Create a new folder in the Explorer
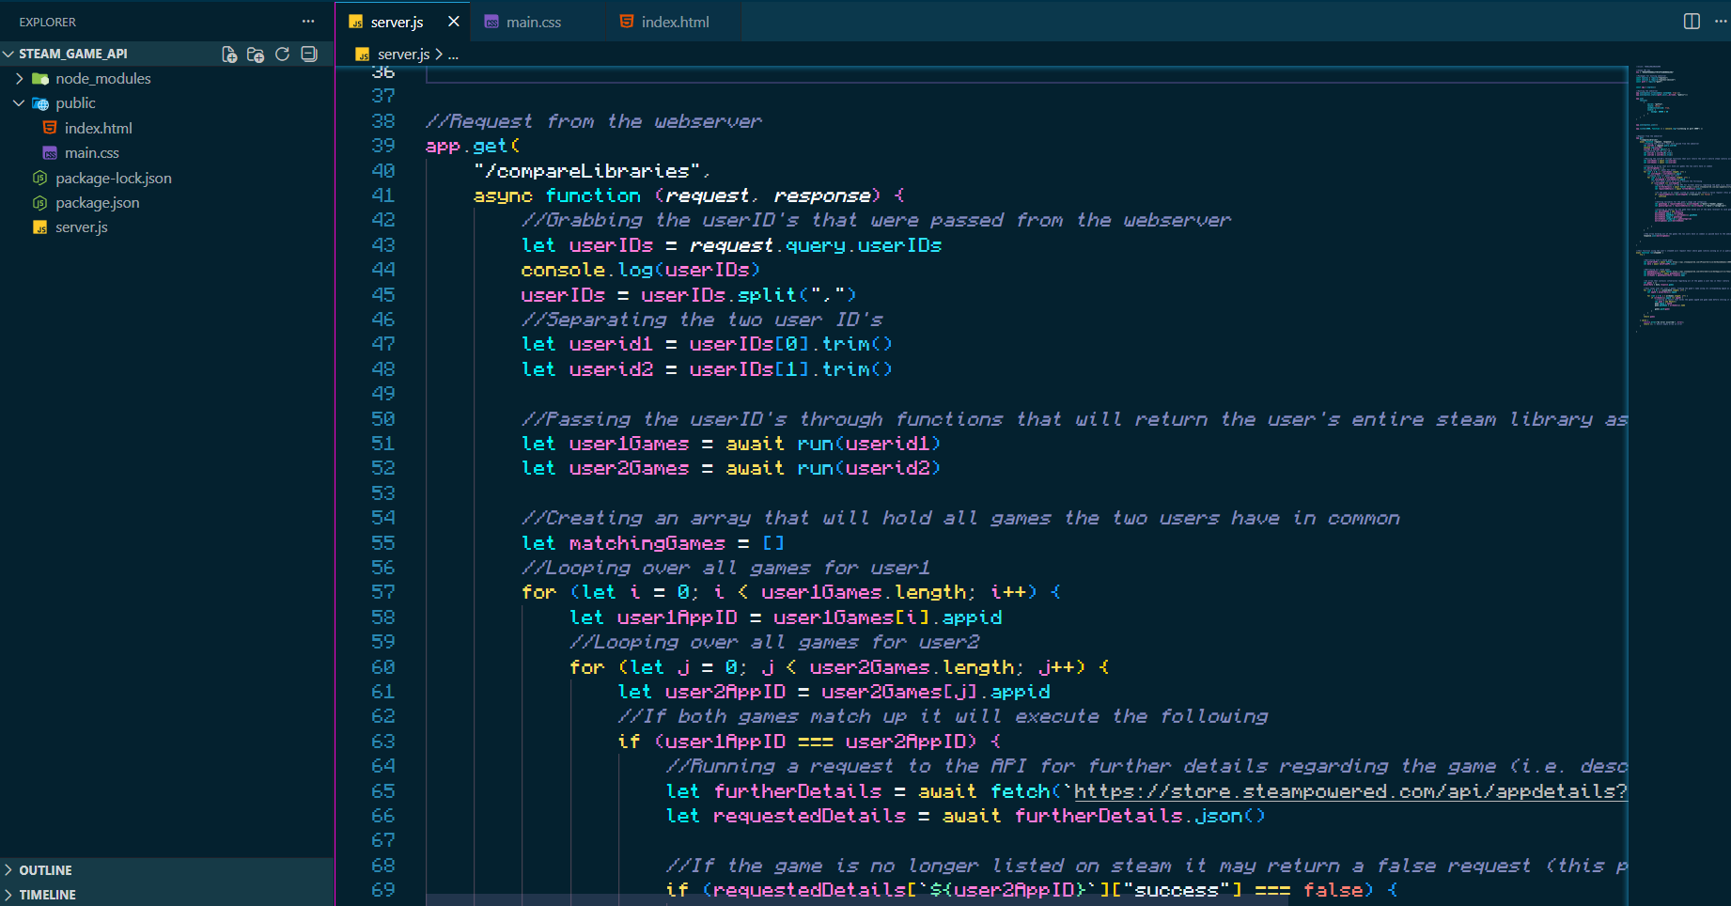Viewport: 1731px width, 906px height. [x=255, y=54]
